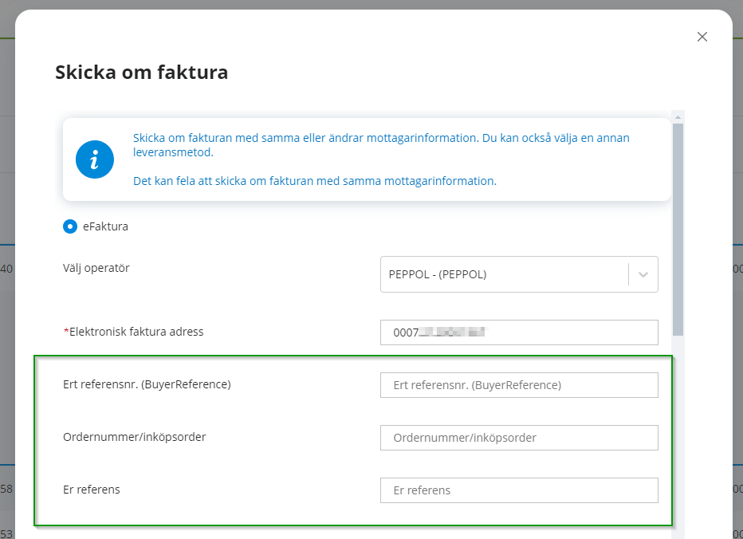Viewport: 743px width, 539px height.
Task: Open the Välj operatör PEPPOL dropdown
Action: [519, 274]
